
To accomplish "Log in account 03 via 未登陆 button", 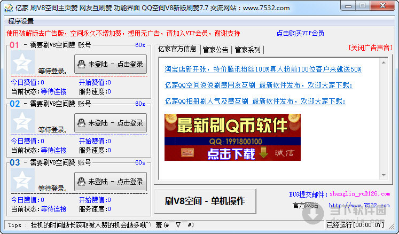I will click(111, 182).
